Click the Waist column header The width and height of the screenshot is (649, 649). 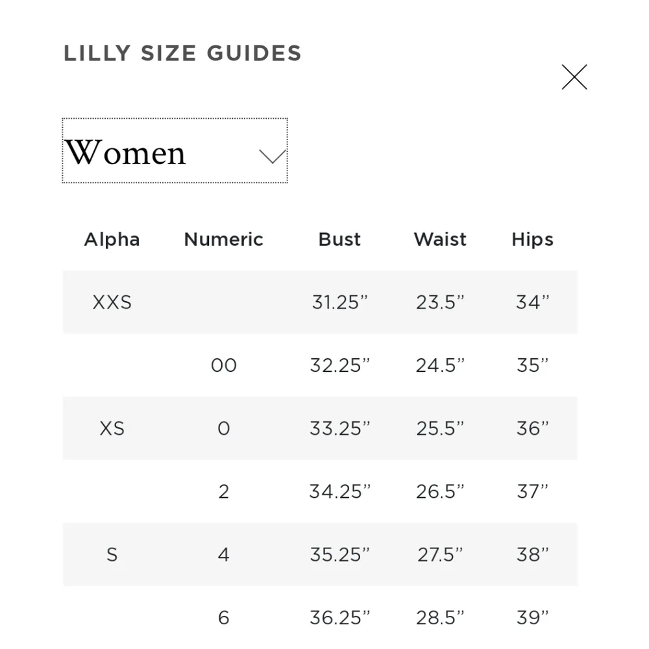coord(440,239)
